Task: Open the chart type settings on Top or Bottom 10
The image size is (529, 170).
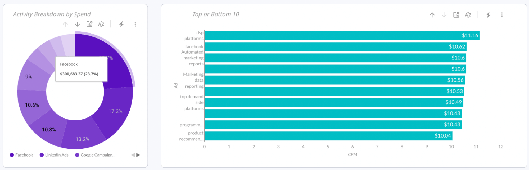Action: [x=456, y=15]
